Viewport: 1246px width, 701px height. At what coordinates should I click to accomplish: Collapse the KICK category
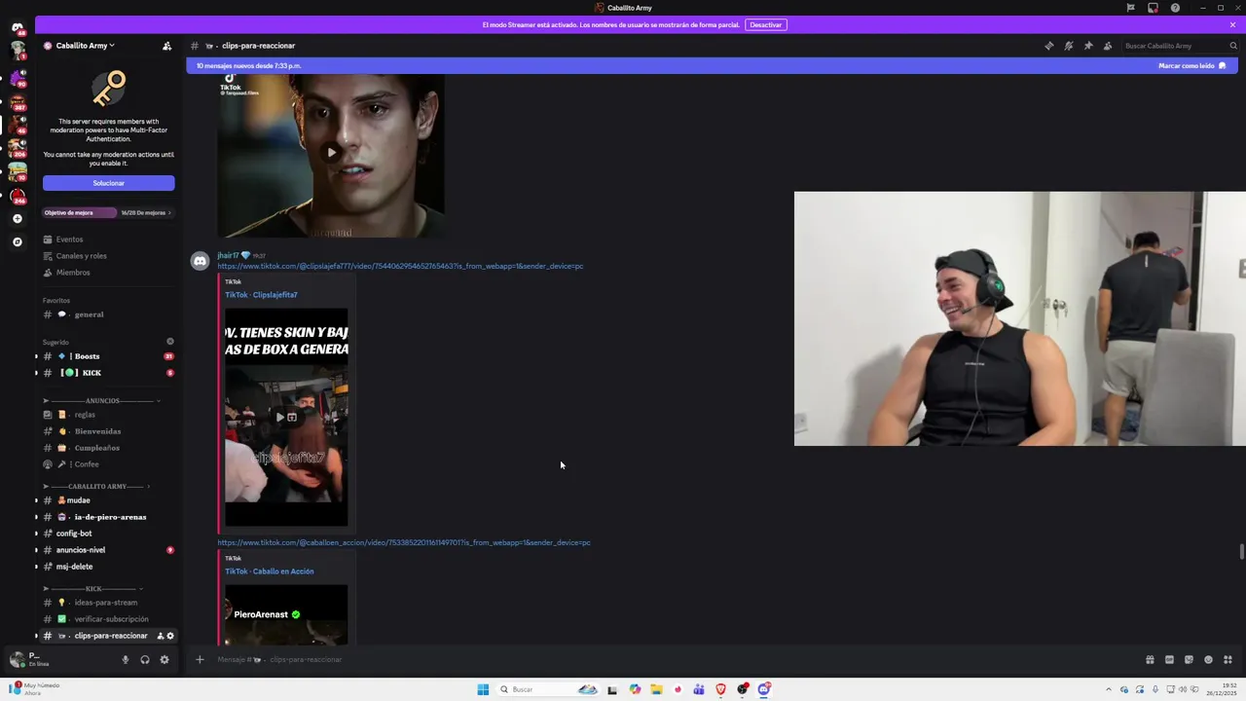pos(93,589)
